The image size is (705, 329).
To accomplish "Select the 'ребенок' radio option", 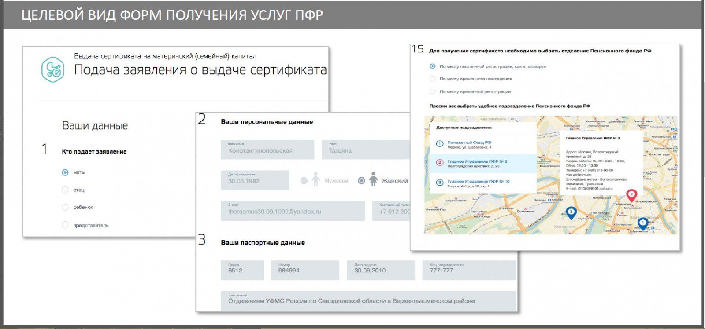I will pyautogui.click(x=65, y=207).
